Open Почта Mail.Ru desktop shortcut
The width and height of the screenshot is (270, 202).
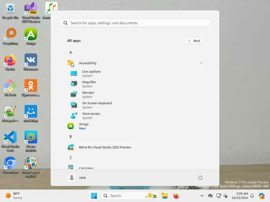pyautogui.click(x=31, y=141)
